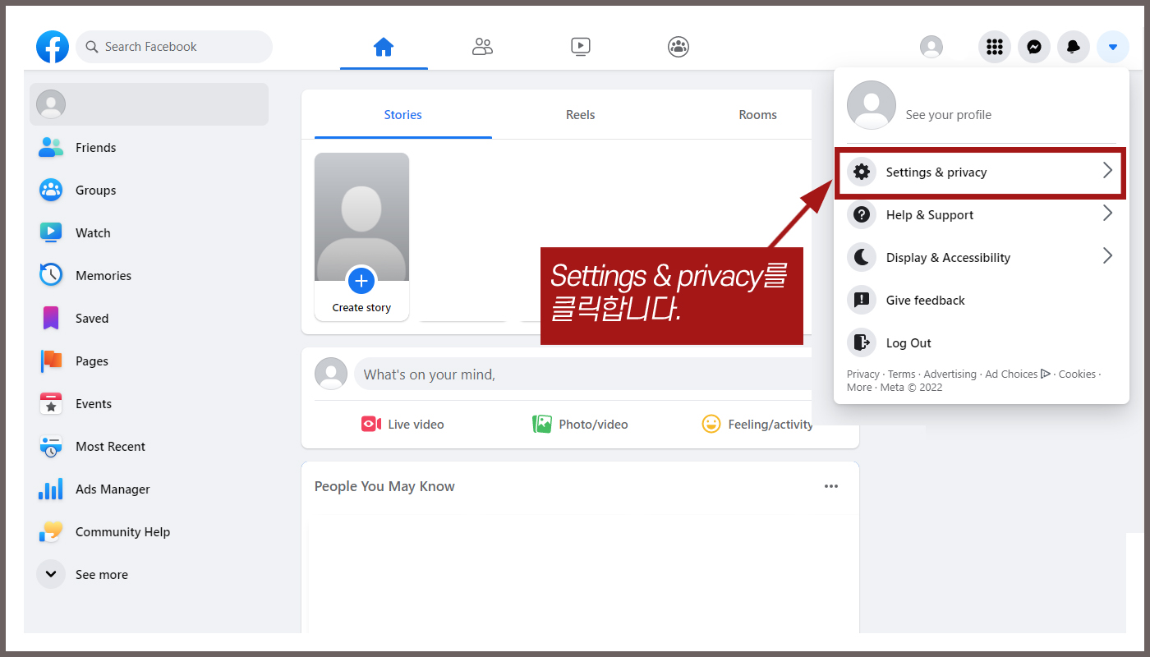Choose Feeling/activity for a post
The image size is (1150, 657).
[757, 425]
